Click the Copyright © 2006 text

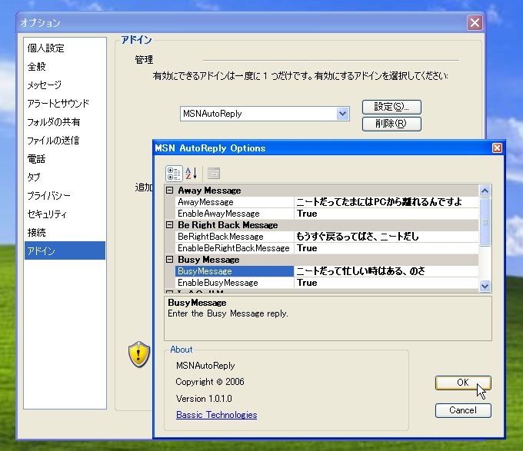tap(210, 382)
